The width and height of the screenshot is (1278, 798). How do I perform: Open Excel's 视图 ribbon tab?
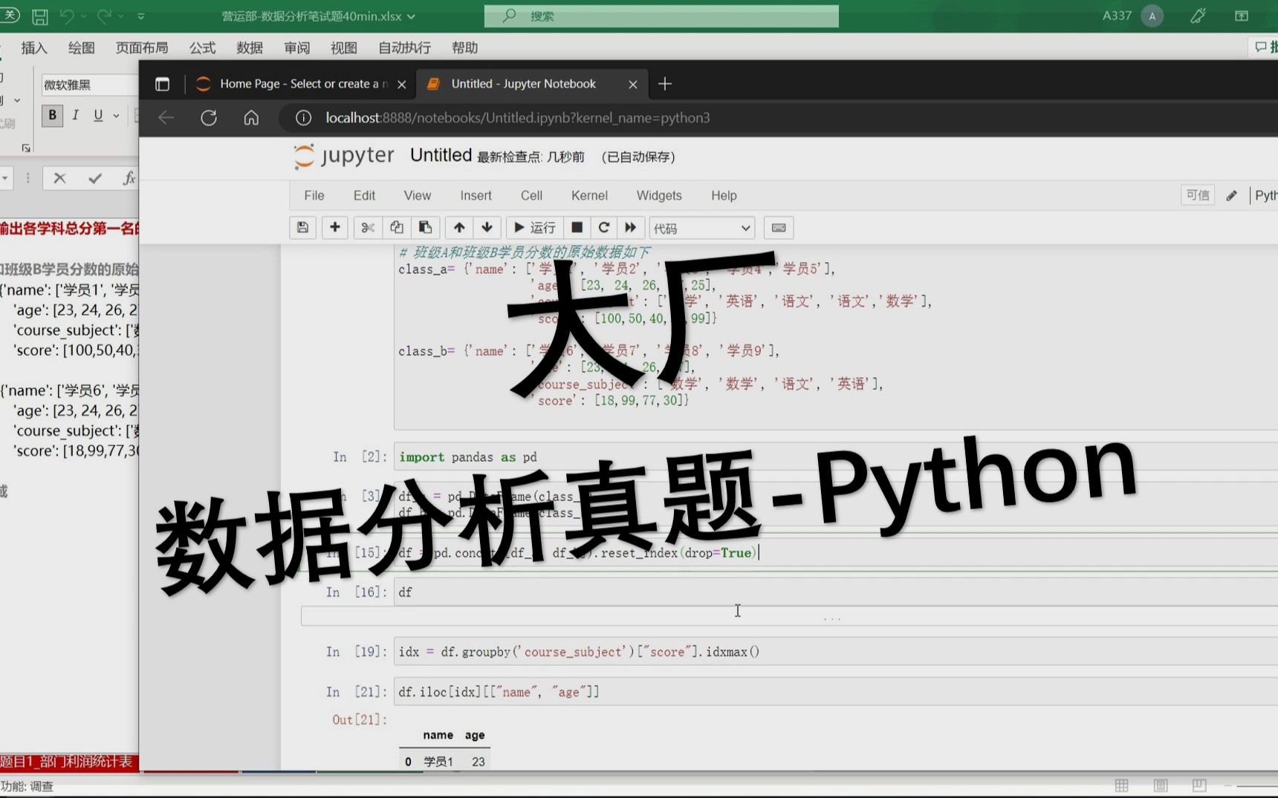coord(344,48)
